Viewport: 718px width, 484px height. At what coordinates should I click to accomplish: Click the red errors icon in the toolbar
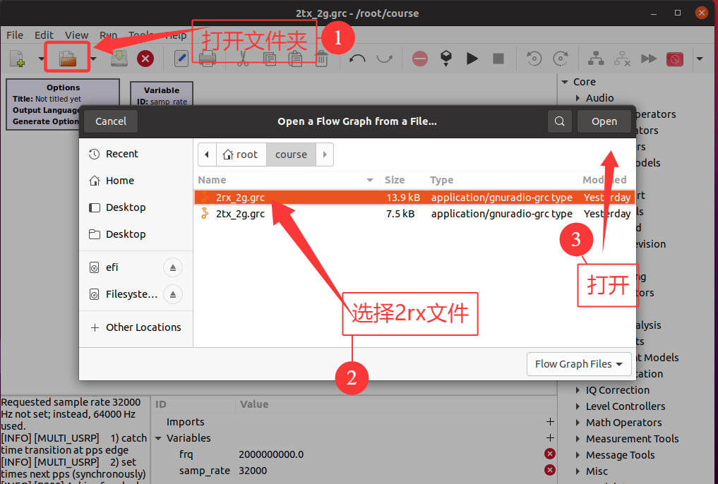(x=420, y=59)
